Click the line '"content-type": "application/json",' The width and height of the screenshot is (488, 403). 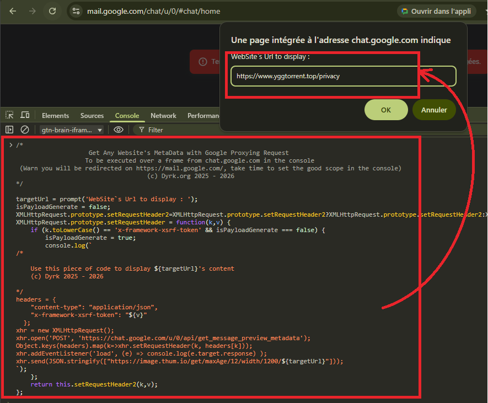(x=94, y=308)
